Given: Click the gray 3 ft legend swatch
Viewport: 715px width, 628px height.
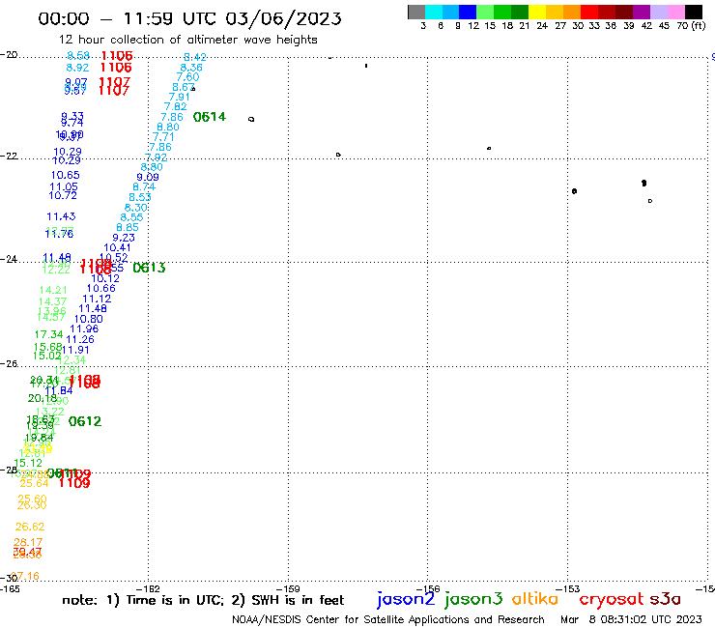Looking at the screenshot, I should tap(416, 12).
